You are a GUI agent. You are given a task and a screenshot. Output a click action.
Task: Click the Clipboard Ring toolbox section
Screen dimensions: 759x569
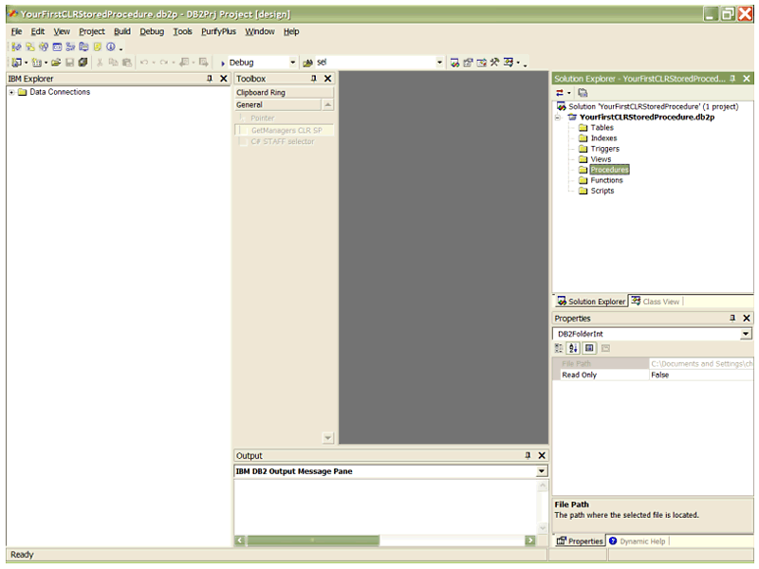pyautogui.click(x=261, y=93)
